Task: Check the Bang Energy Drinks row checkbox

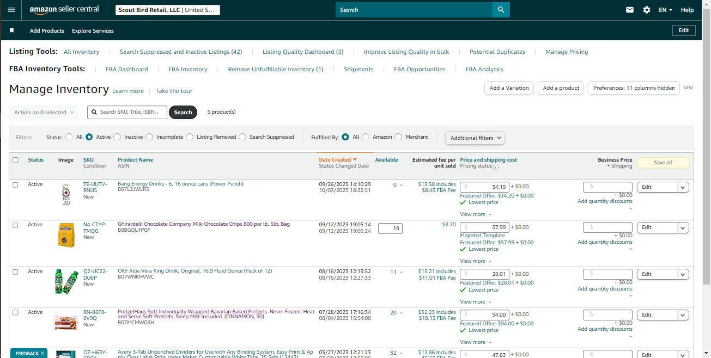Action: point(15,184)
